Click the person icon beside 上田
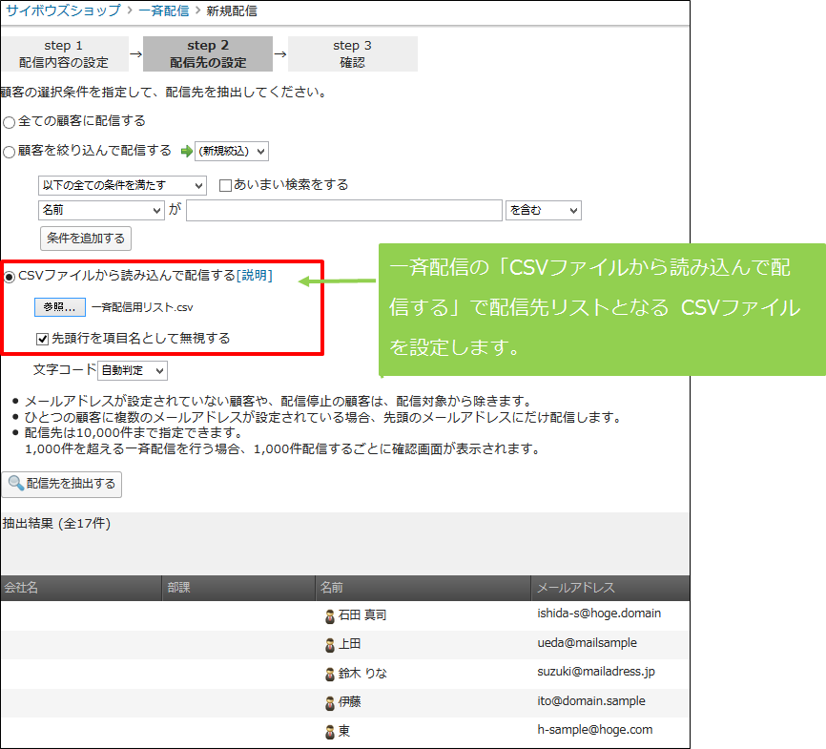Screen dimensions: 826x749 330,645
